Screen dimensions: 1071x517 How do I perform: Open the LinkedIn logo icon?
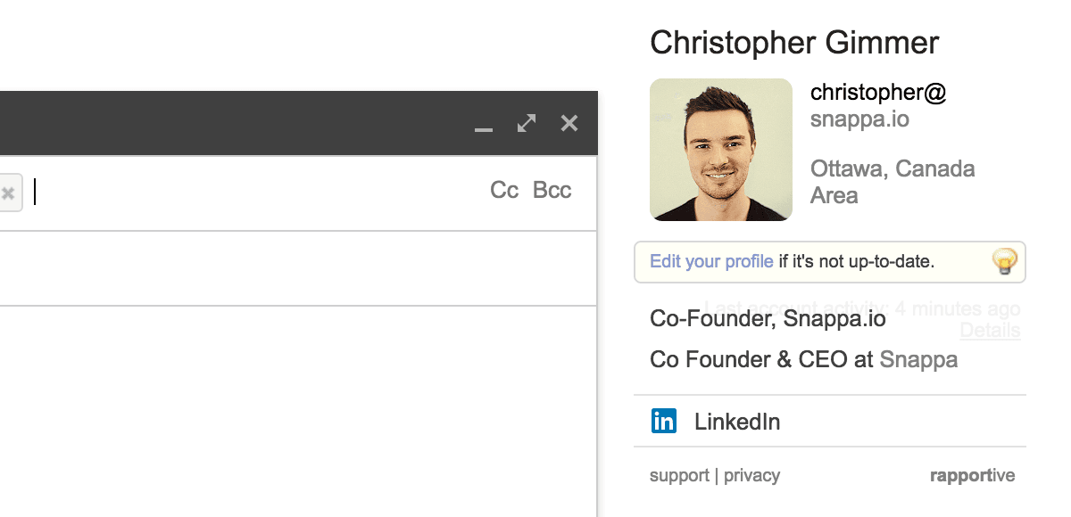point(664,421)
